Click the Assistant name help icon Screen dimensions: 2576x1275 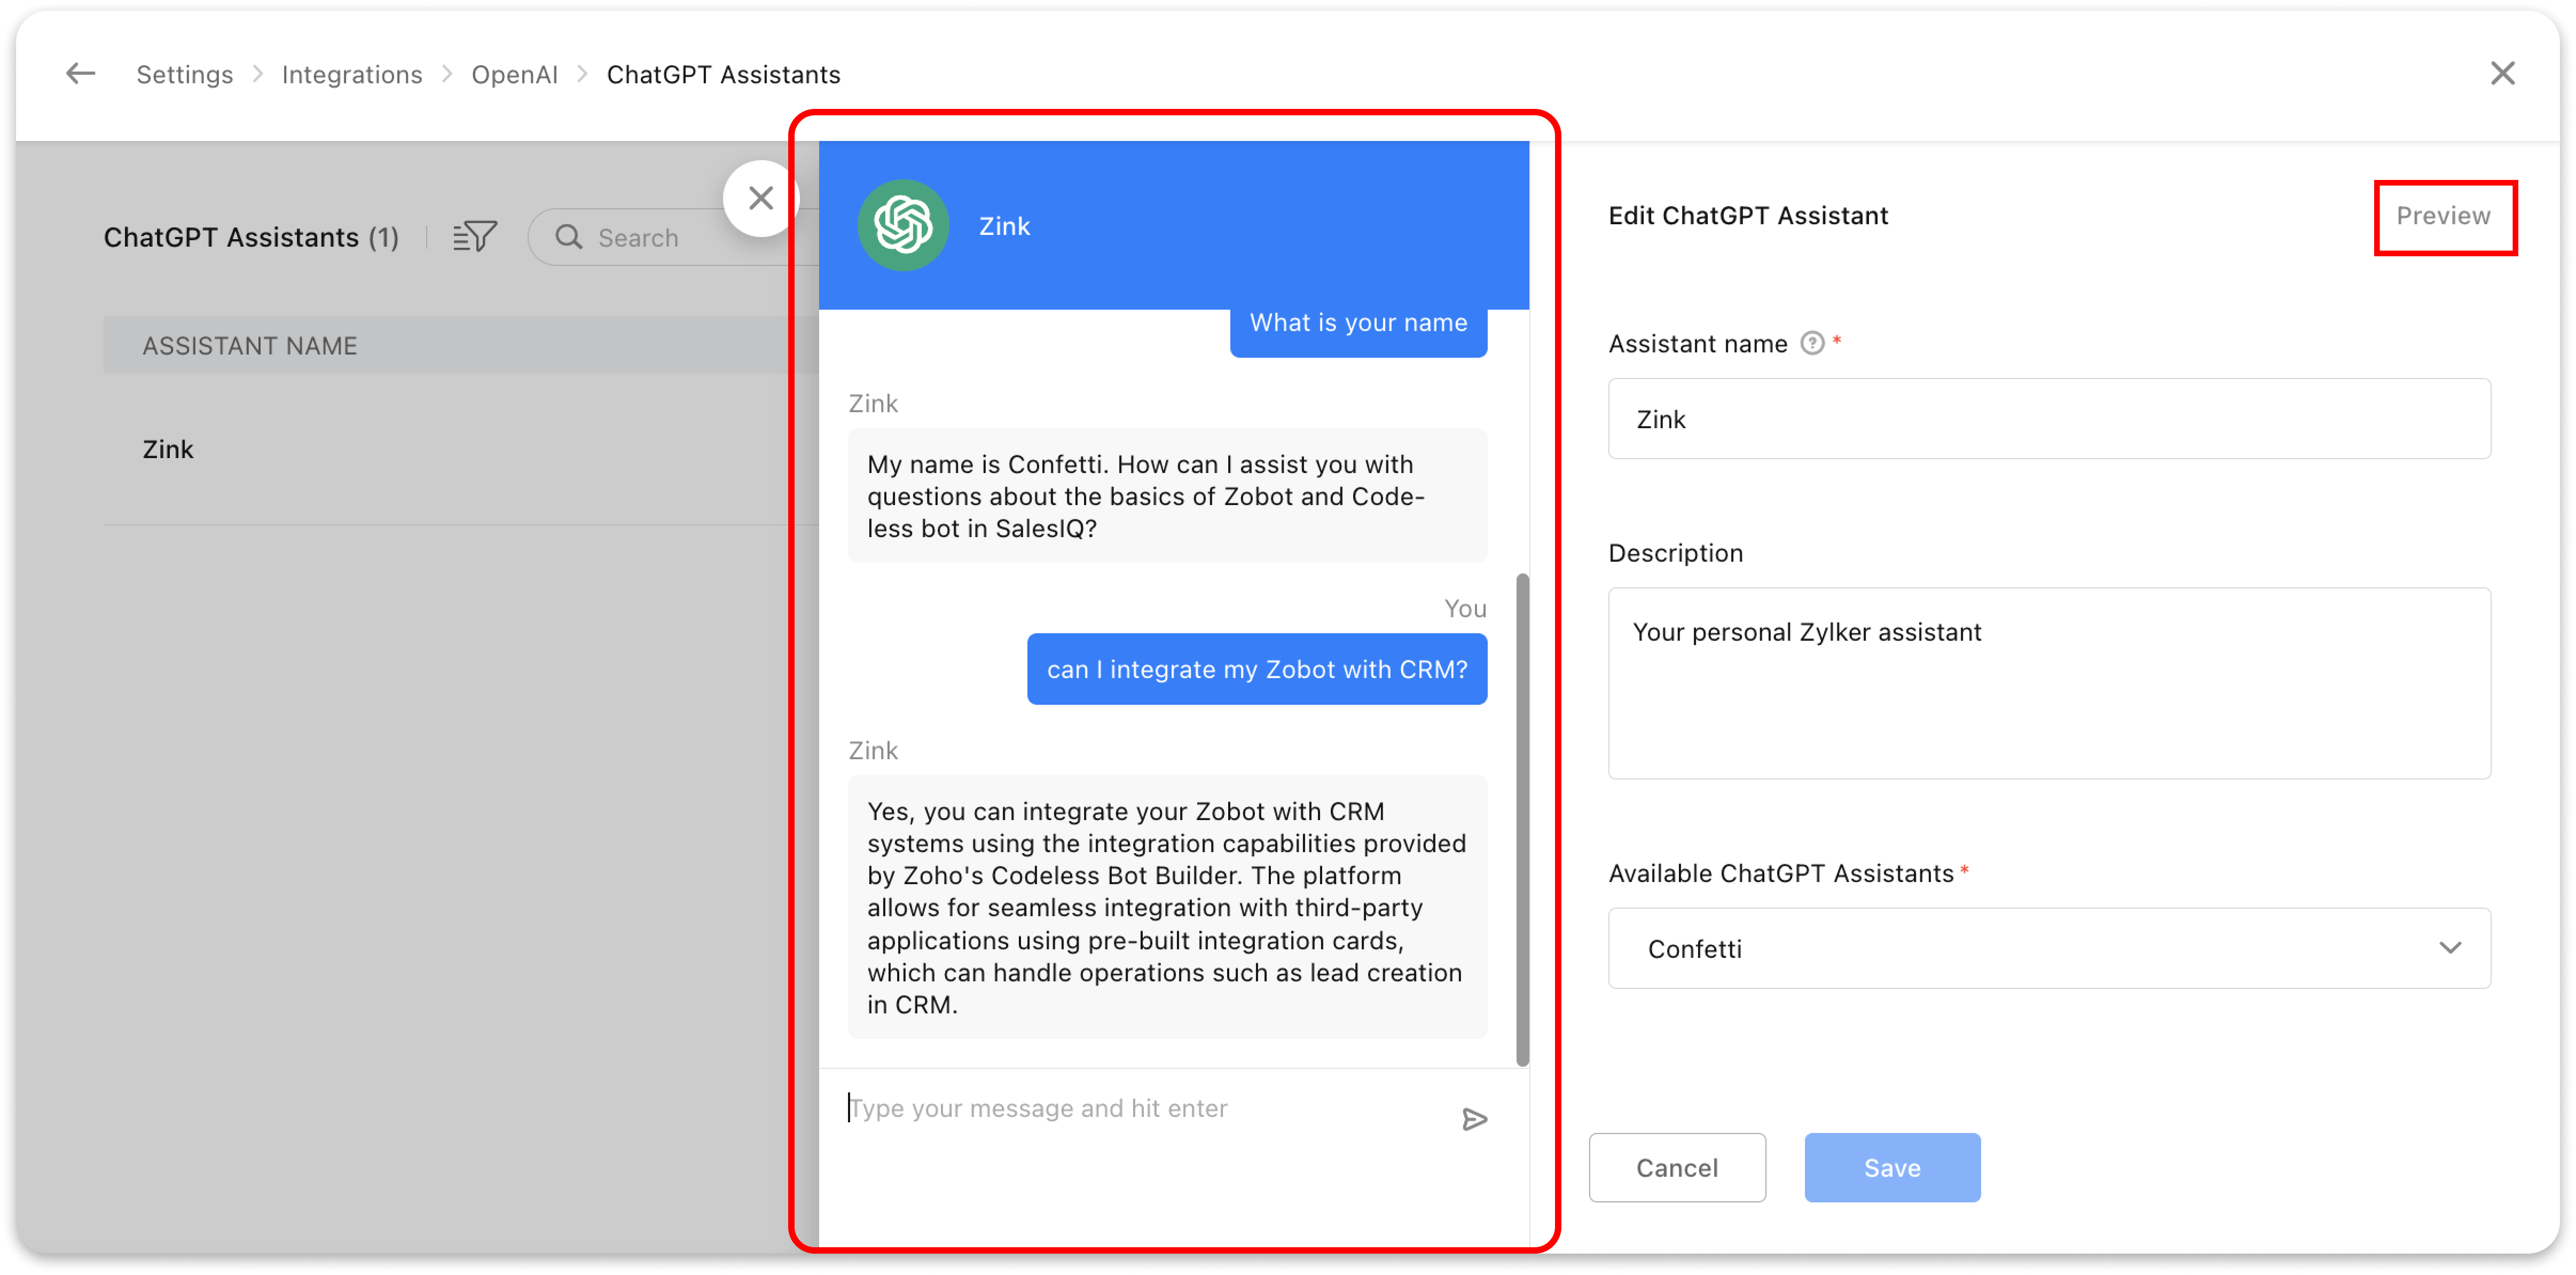(1812, 343)
